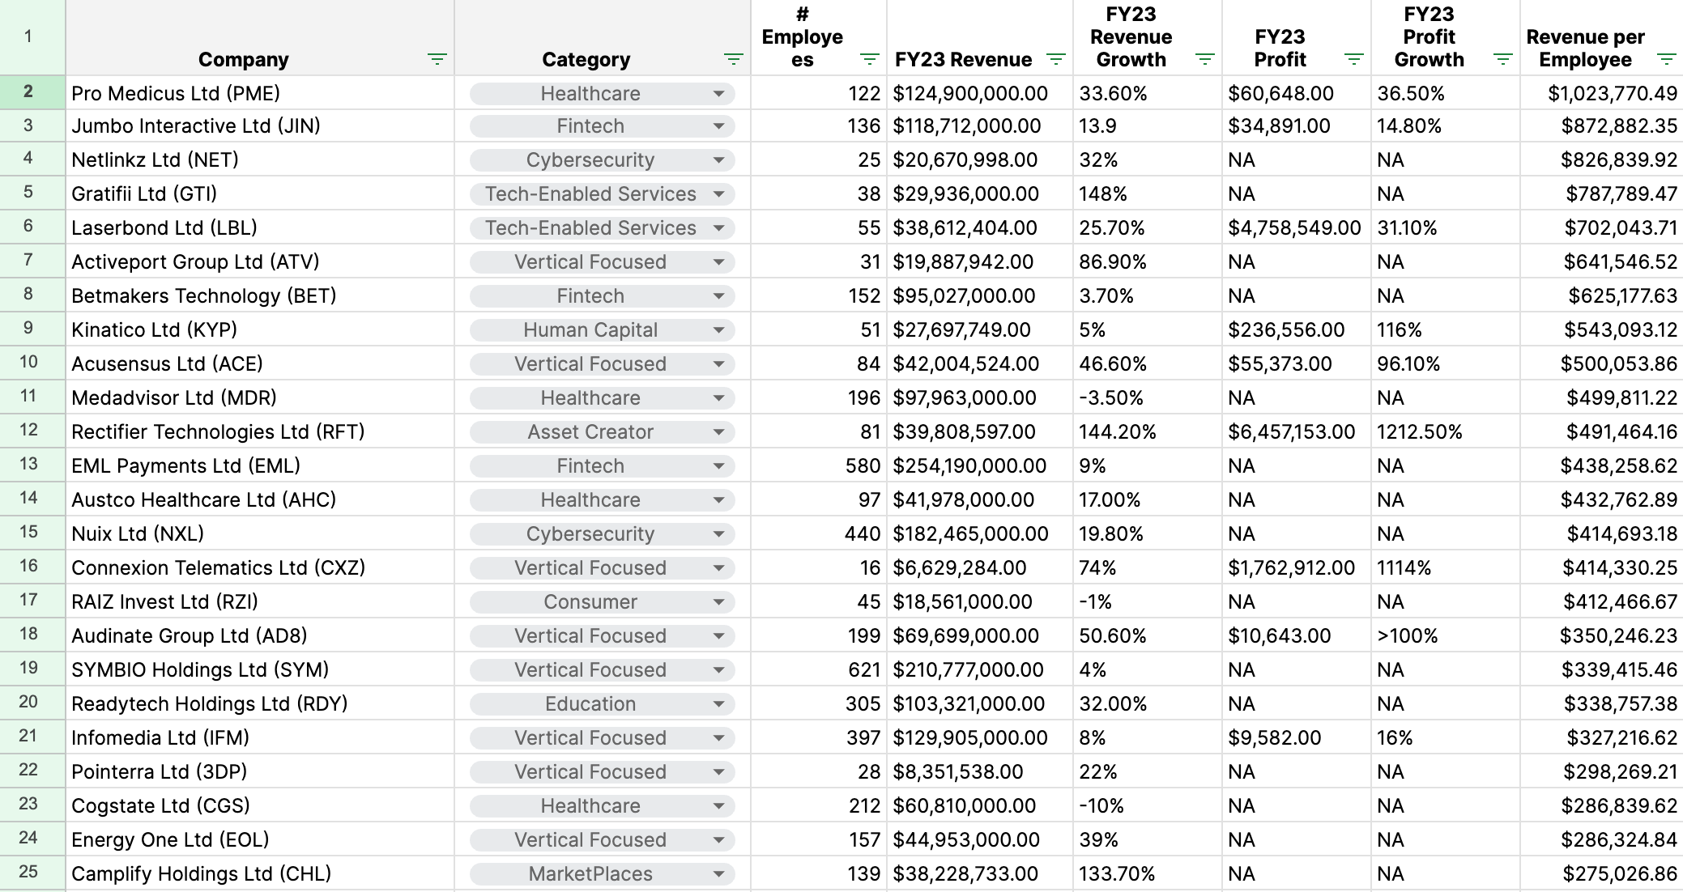Select cell Audinate Group Ltd (AD8)
Image resolution: width=1683 pixels, height=892 pixels.
pyautogui.click(x=260, y=636)
